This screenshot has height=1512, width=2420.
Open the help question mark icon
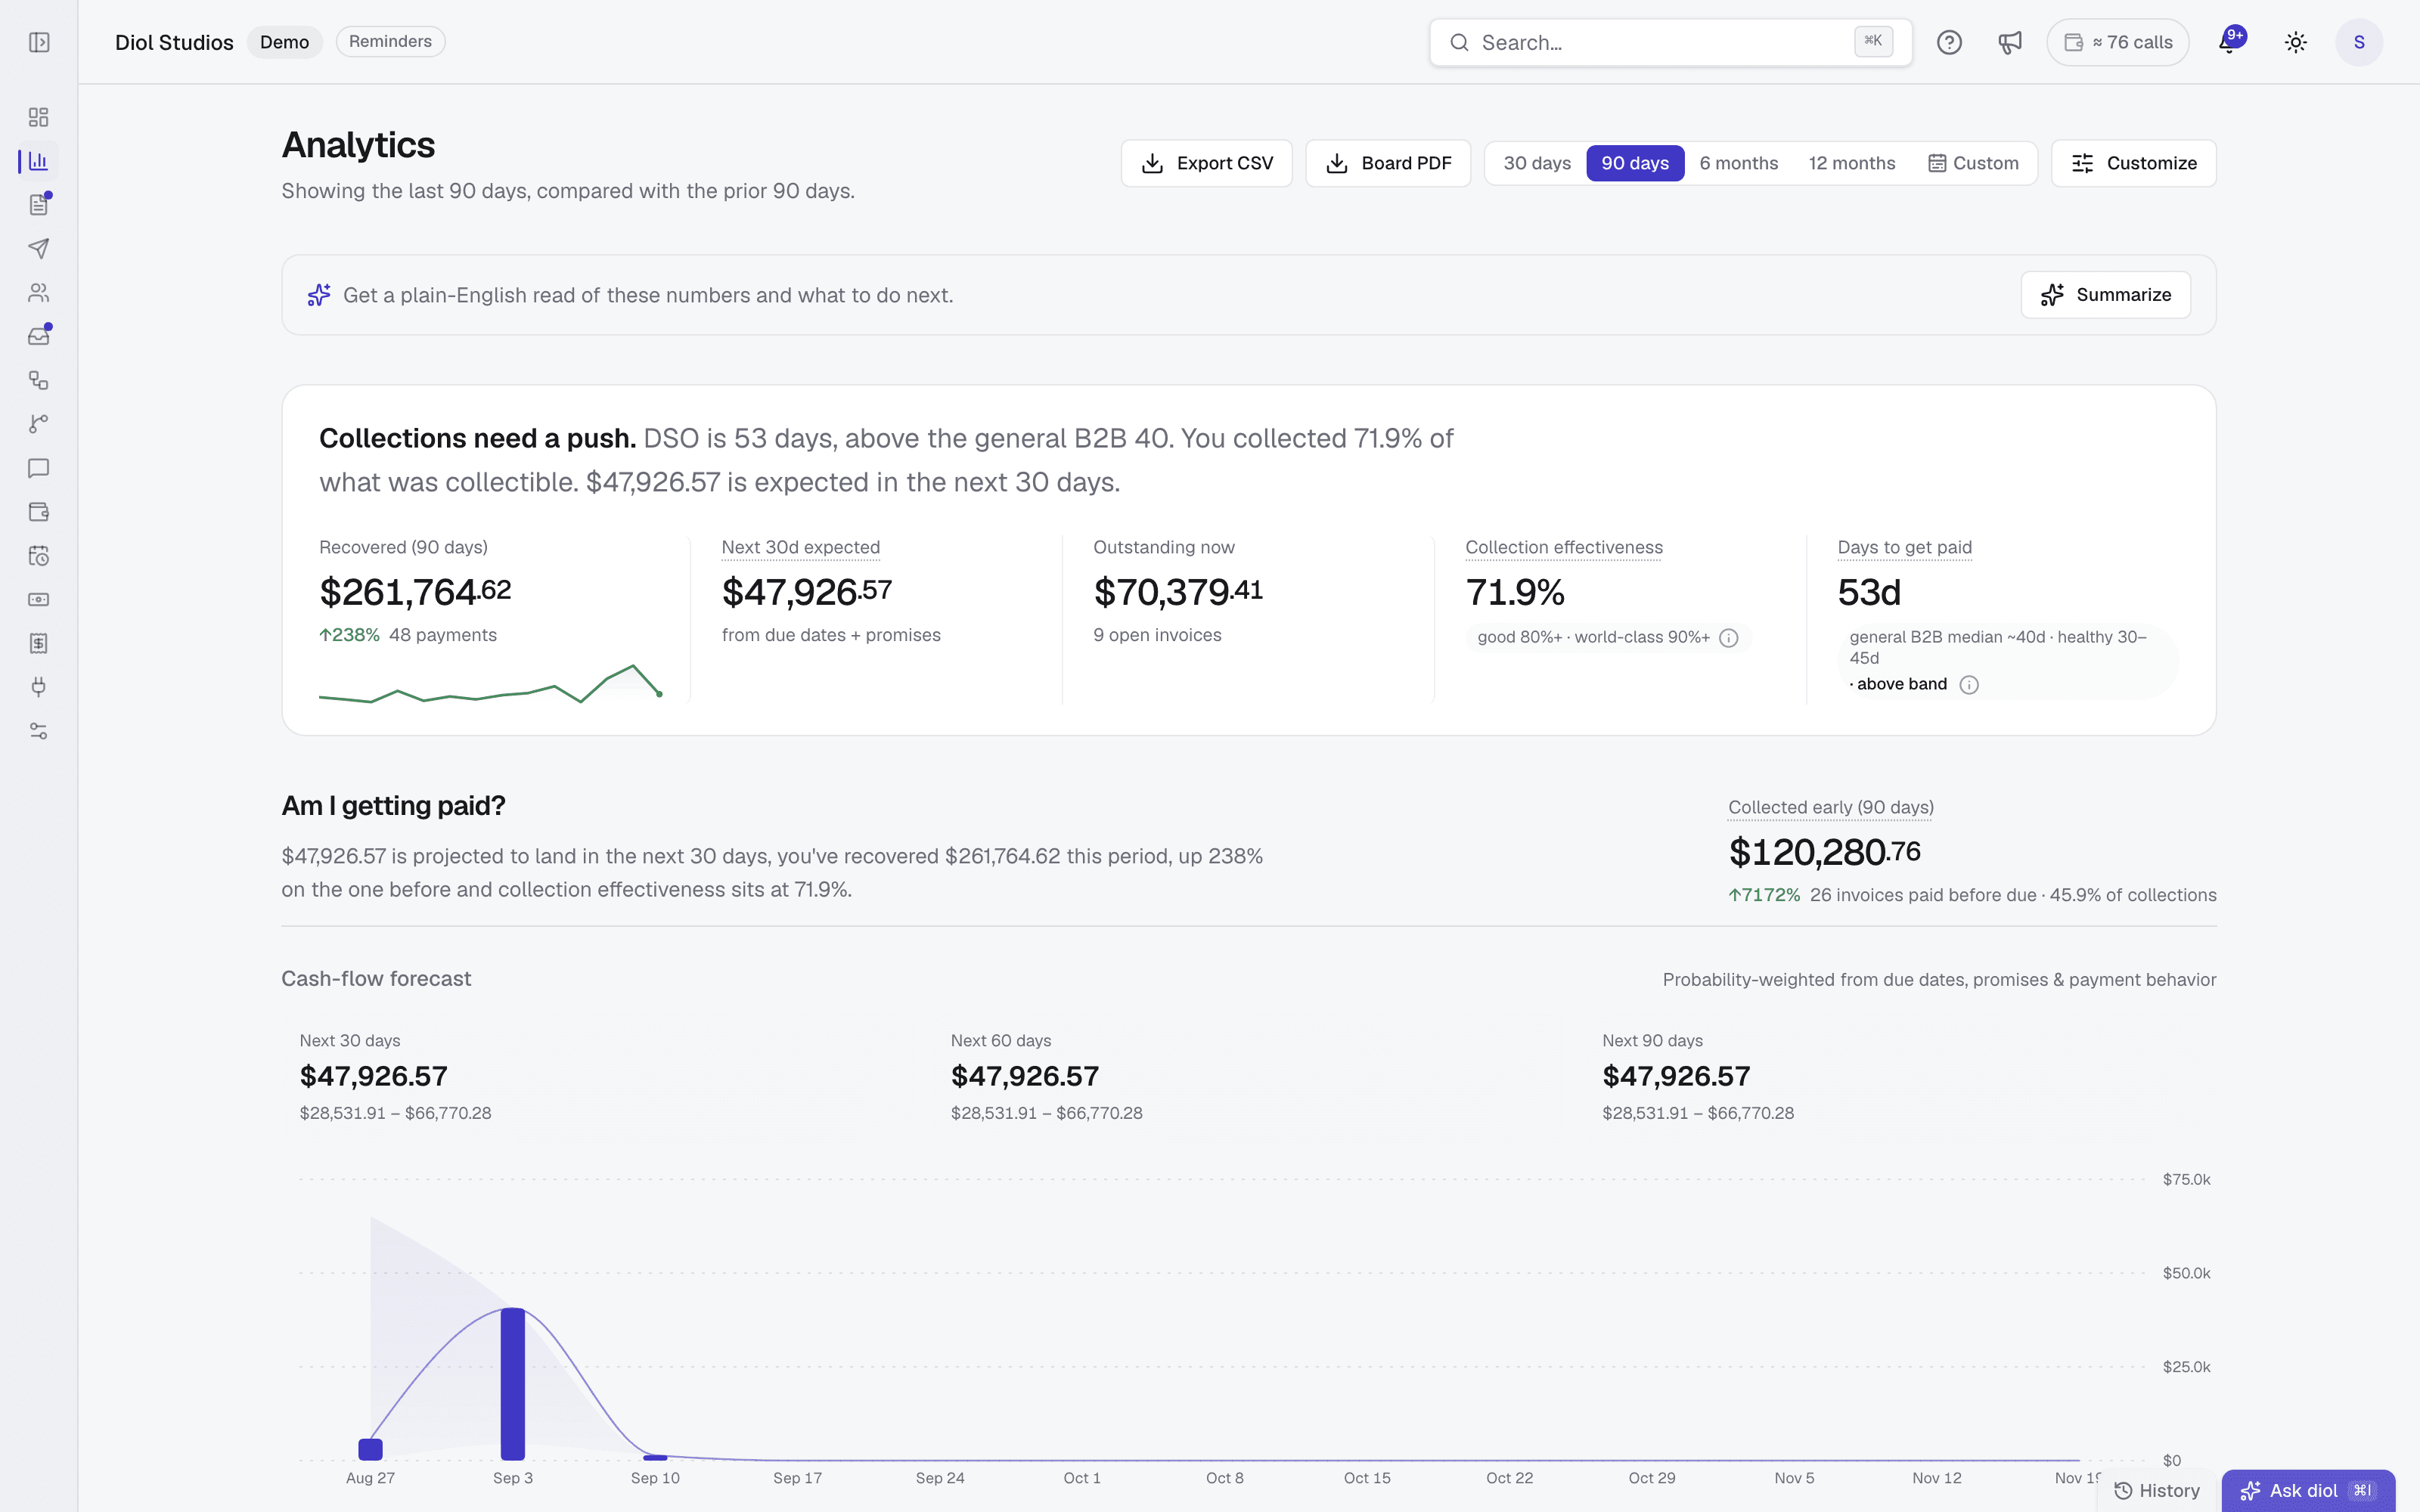[1949, 42]
